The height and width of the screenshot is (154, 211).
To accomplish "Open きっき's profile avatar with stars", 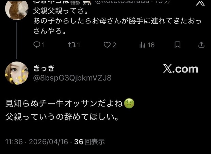I will click(x=17, y=73).
